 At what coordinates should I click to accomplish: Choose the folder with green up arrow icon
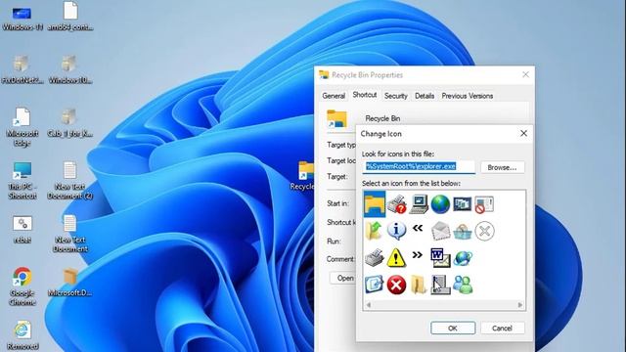(374, 231)
